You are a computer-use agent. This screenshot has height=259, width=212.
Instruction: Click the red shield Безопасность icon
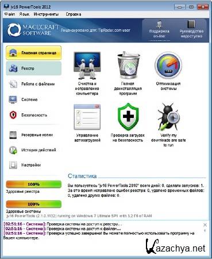click(x=13, y=115)
